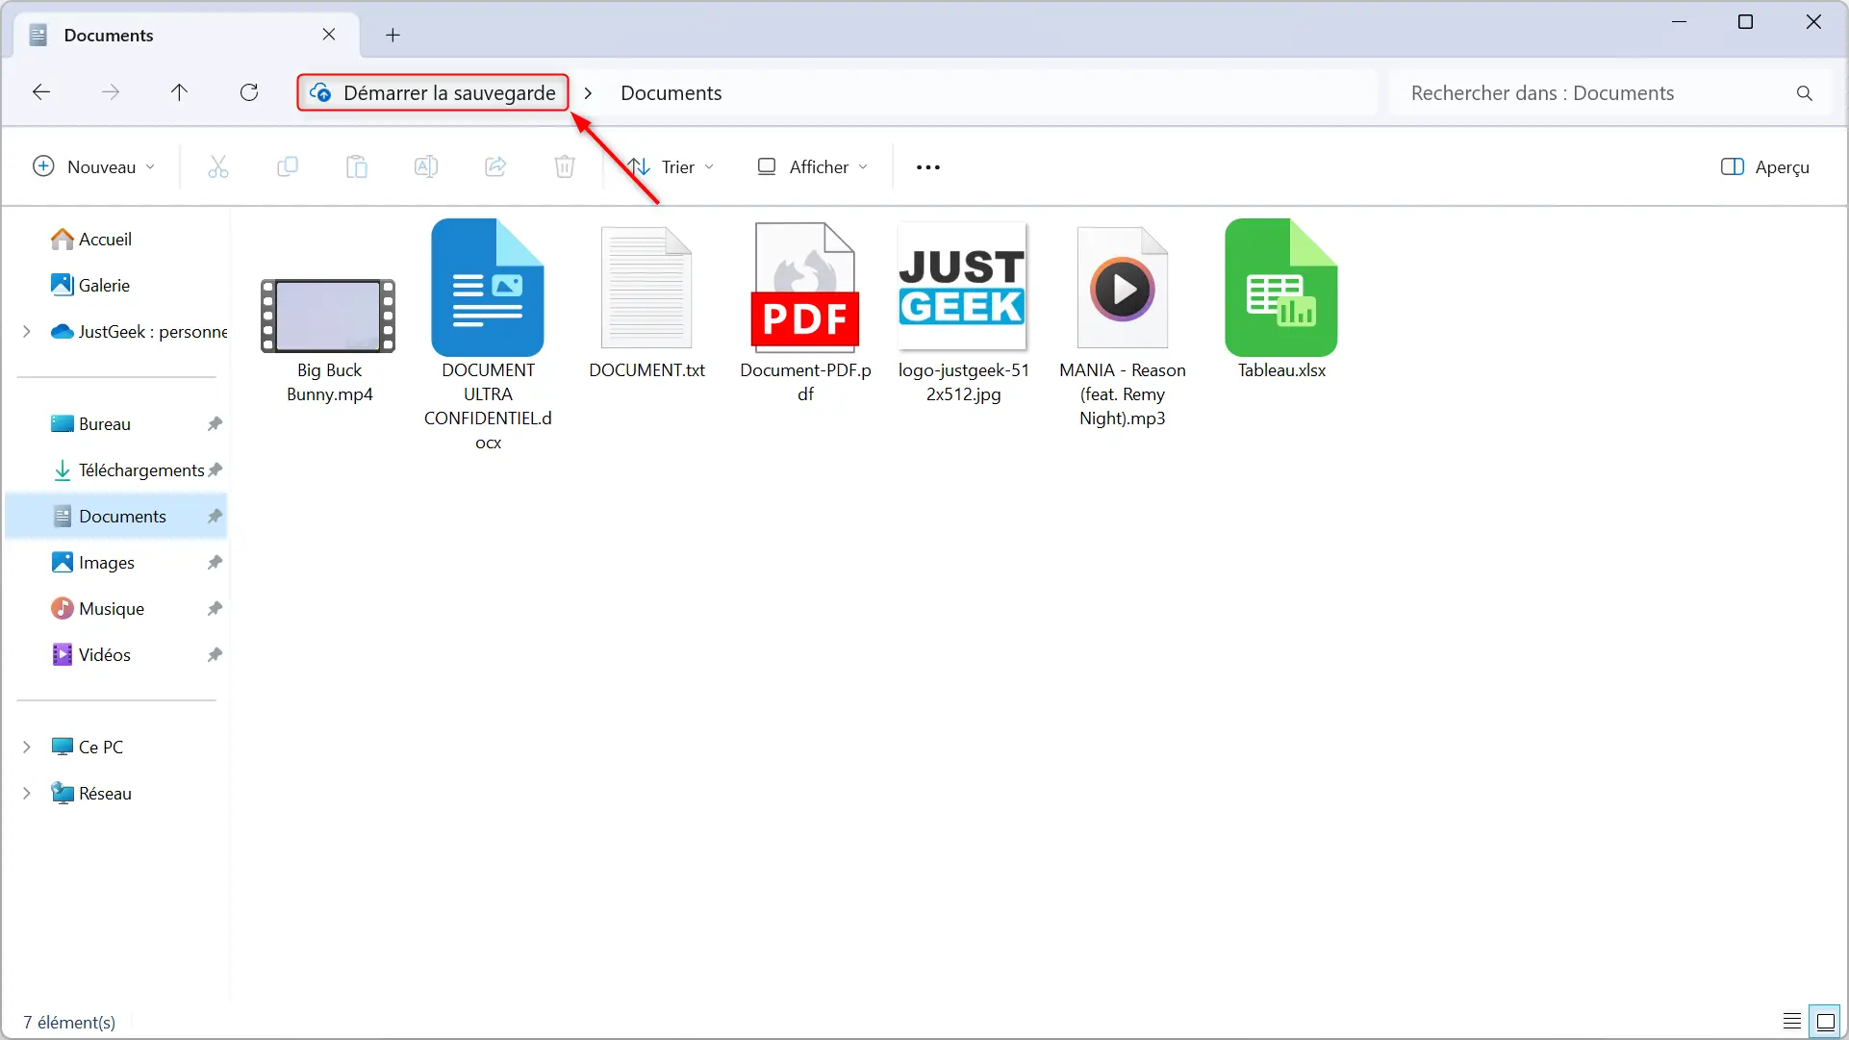Expand breadcrumb chevron before Documents
This screenshot has width=1849, height=1040.
(x=588, y=93)
